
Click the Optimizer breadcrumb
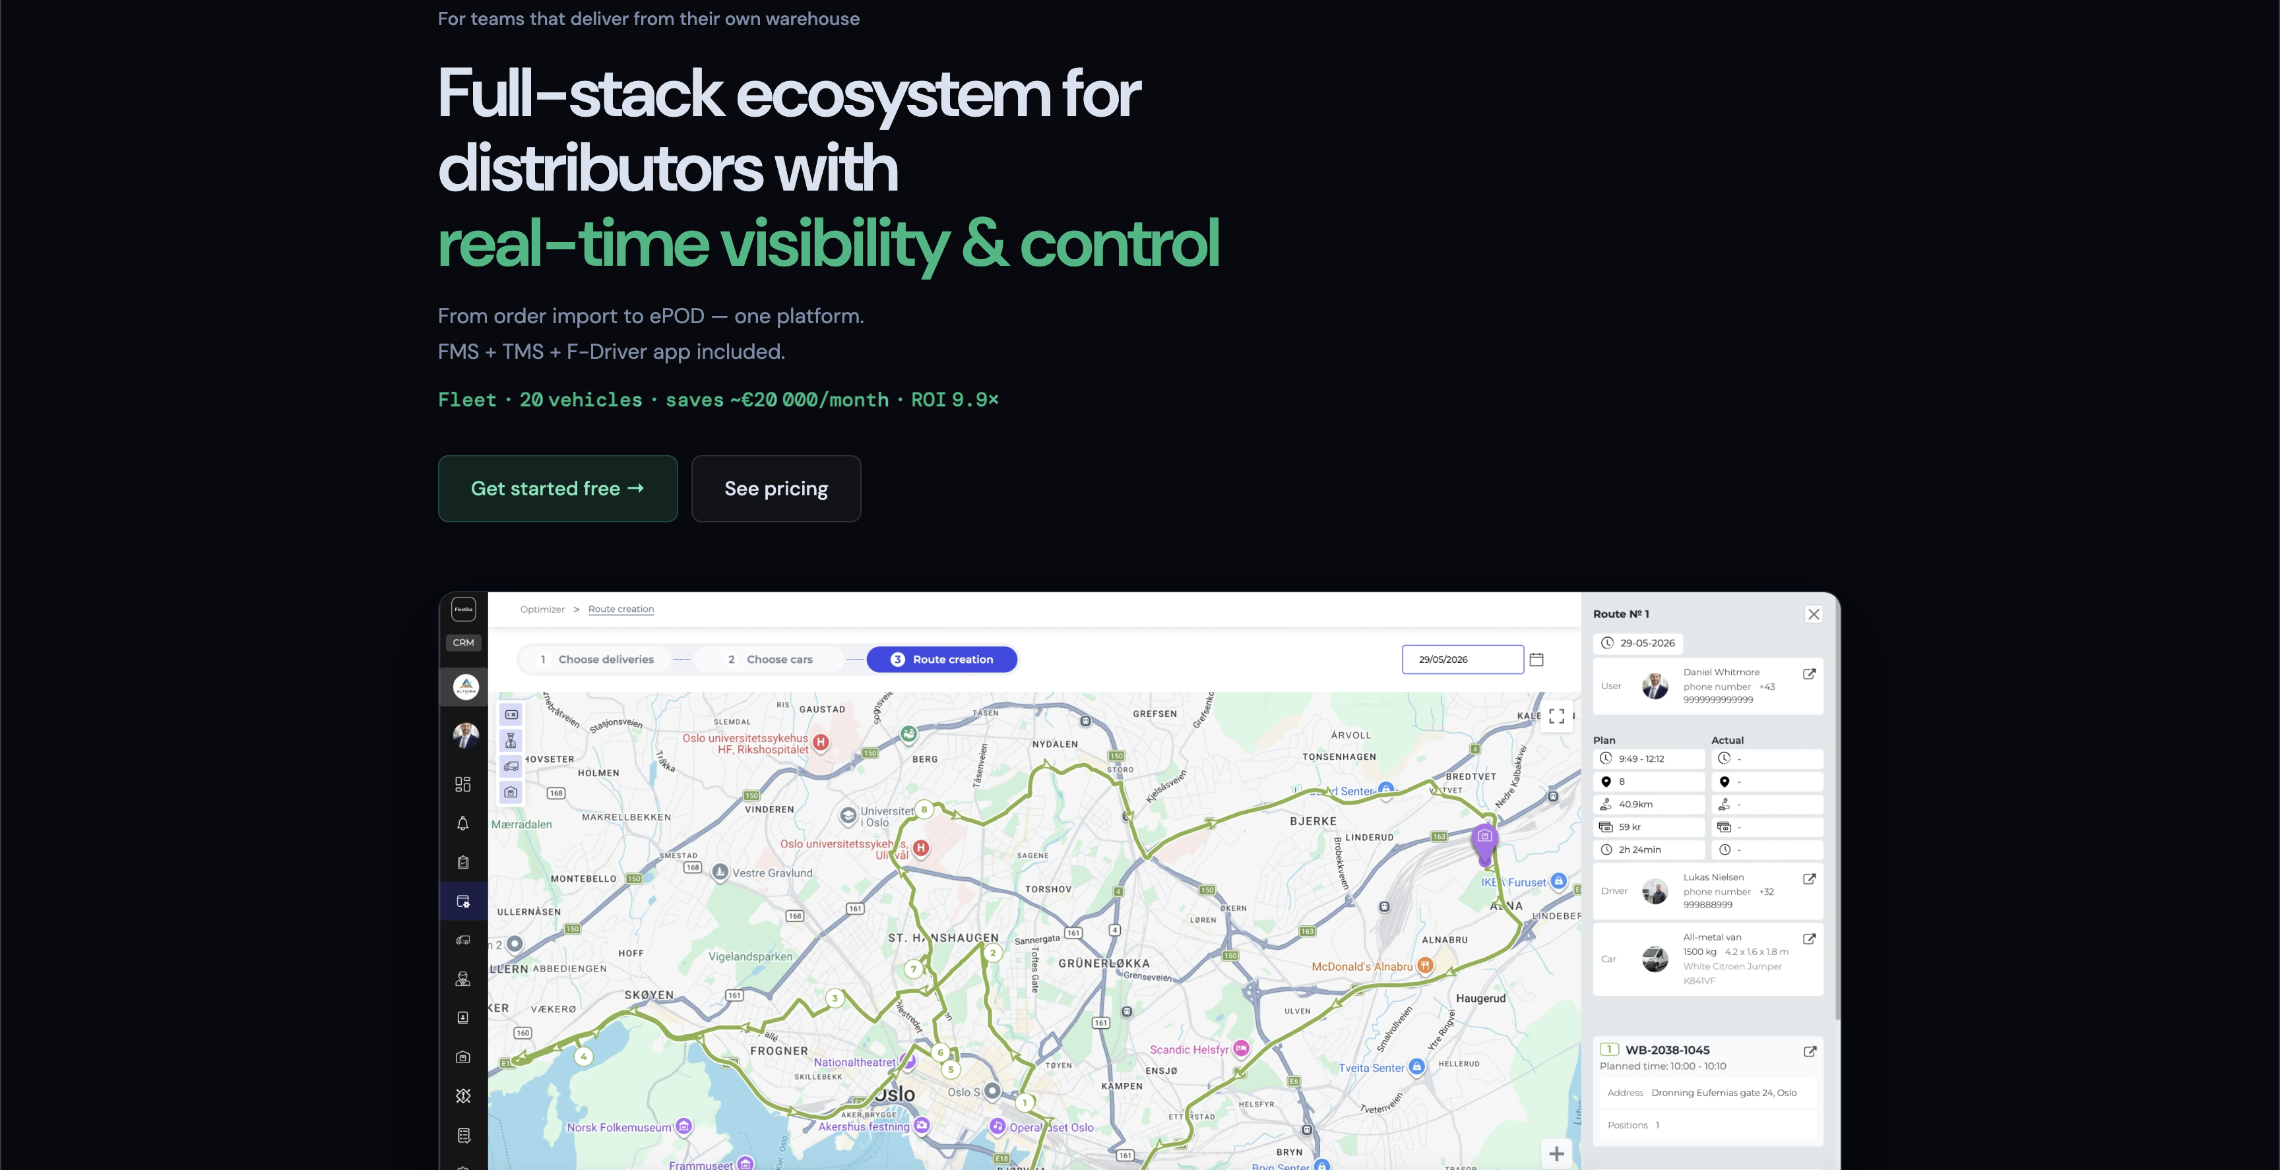coord(542,609)
